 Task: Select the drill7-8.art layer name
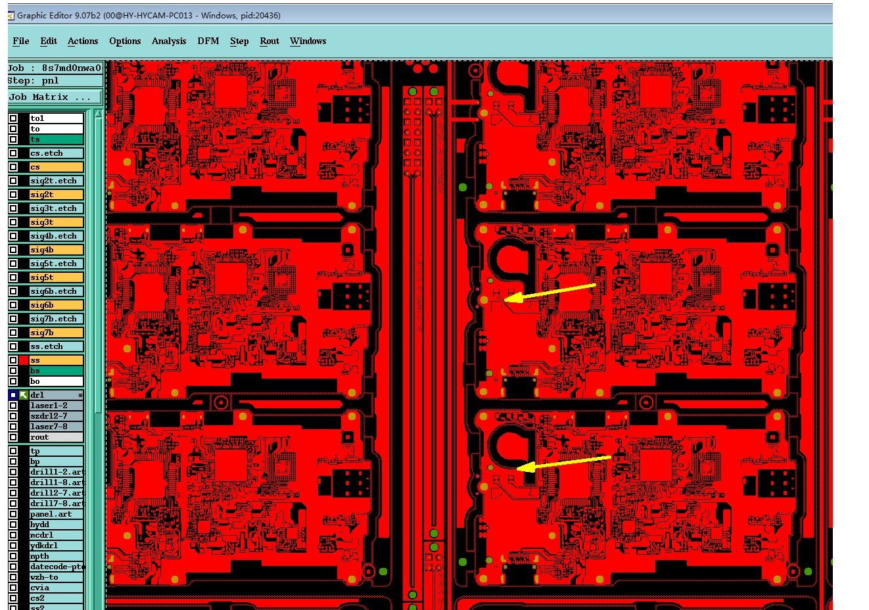click(57, 504)
